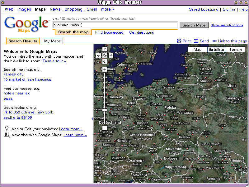Click the Kraków label on the map
This screenshot has width=249, height=187.
[185, 137]
